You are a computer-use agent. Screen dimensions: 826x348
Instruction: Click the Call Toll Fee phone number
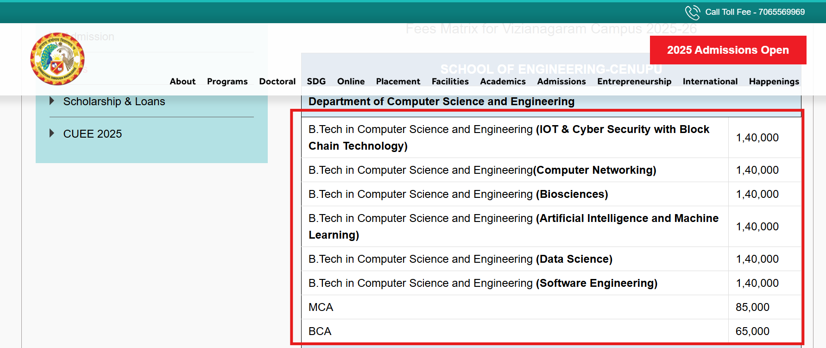click(x=755, y=12)
